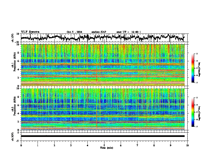Click time axis tick label "3"
Screen dimensions: 211x163
pos(71,145)
